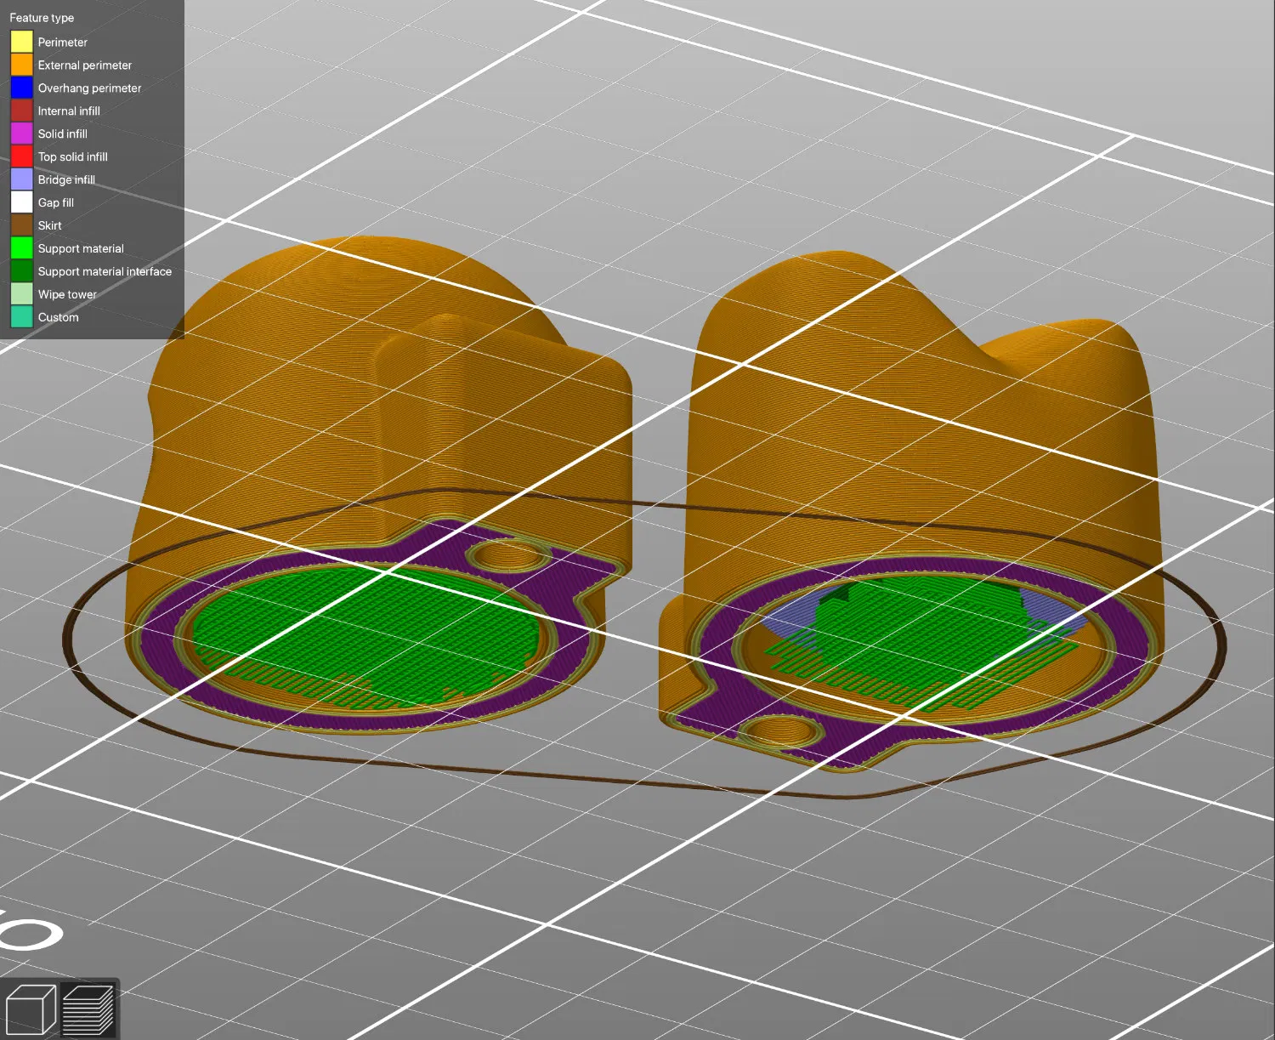Switch to sliced layers preview icon

tap(88, 1009)
